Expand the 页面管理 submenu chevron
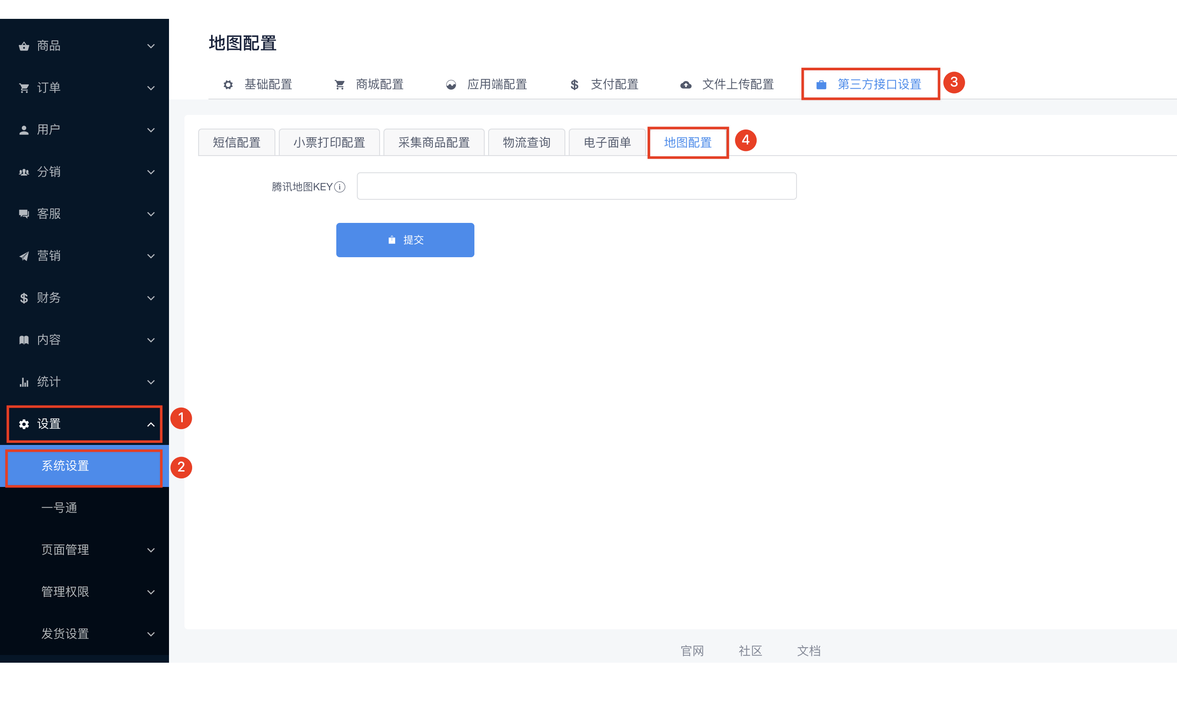Viewport: 1177px width, 706px height. tap(151, 550)
